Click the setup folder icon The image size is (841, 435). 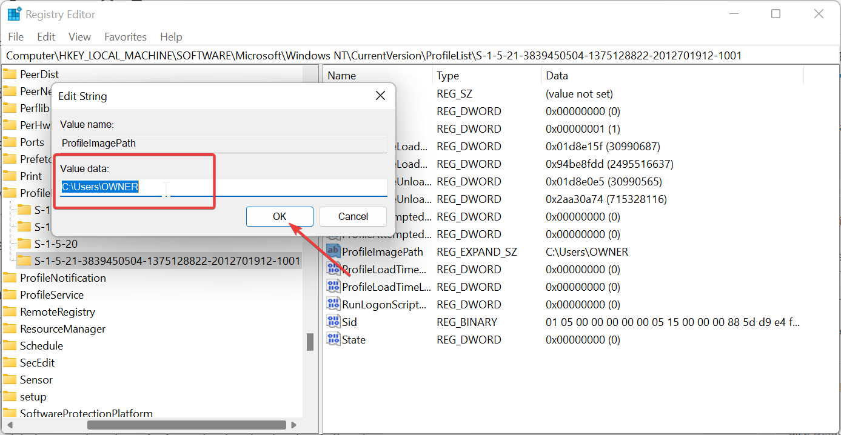(9, 397)
